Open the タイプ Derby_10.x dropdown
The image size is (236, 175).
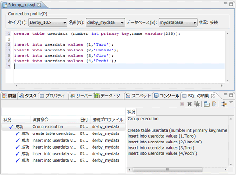click(x=48, y=23)
